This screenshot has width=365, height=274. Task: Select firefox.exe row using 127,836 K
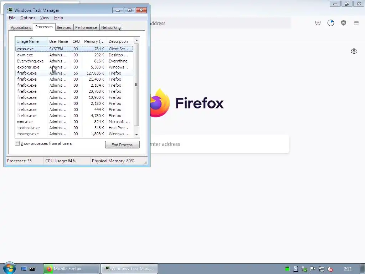point(74,73)
